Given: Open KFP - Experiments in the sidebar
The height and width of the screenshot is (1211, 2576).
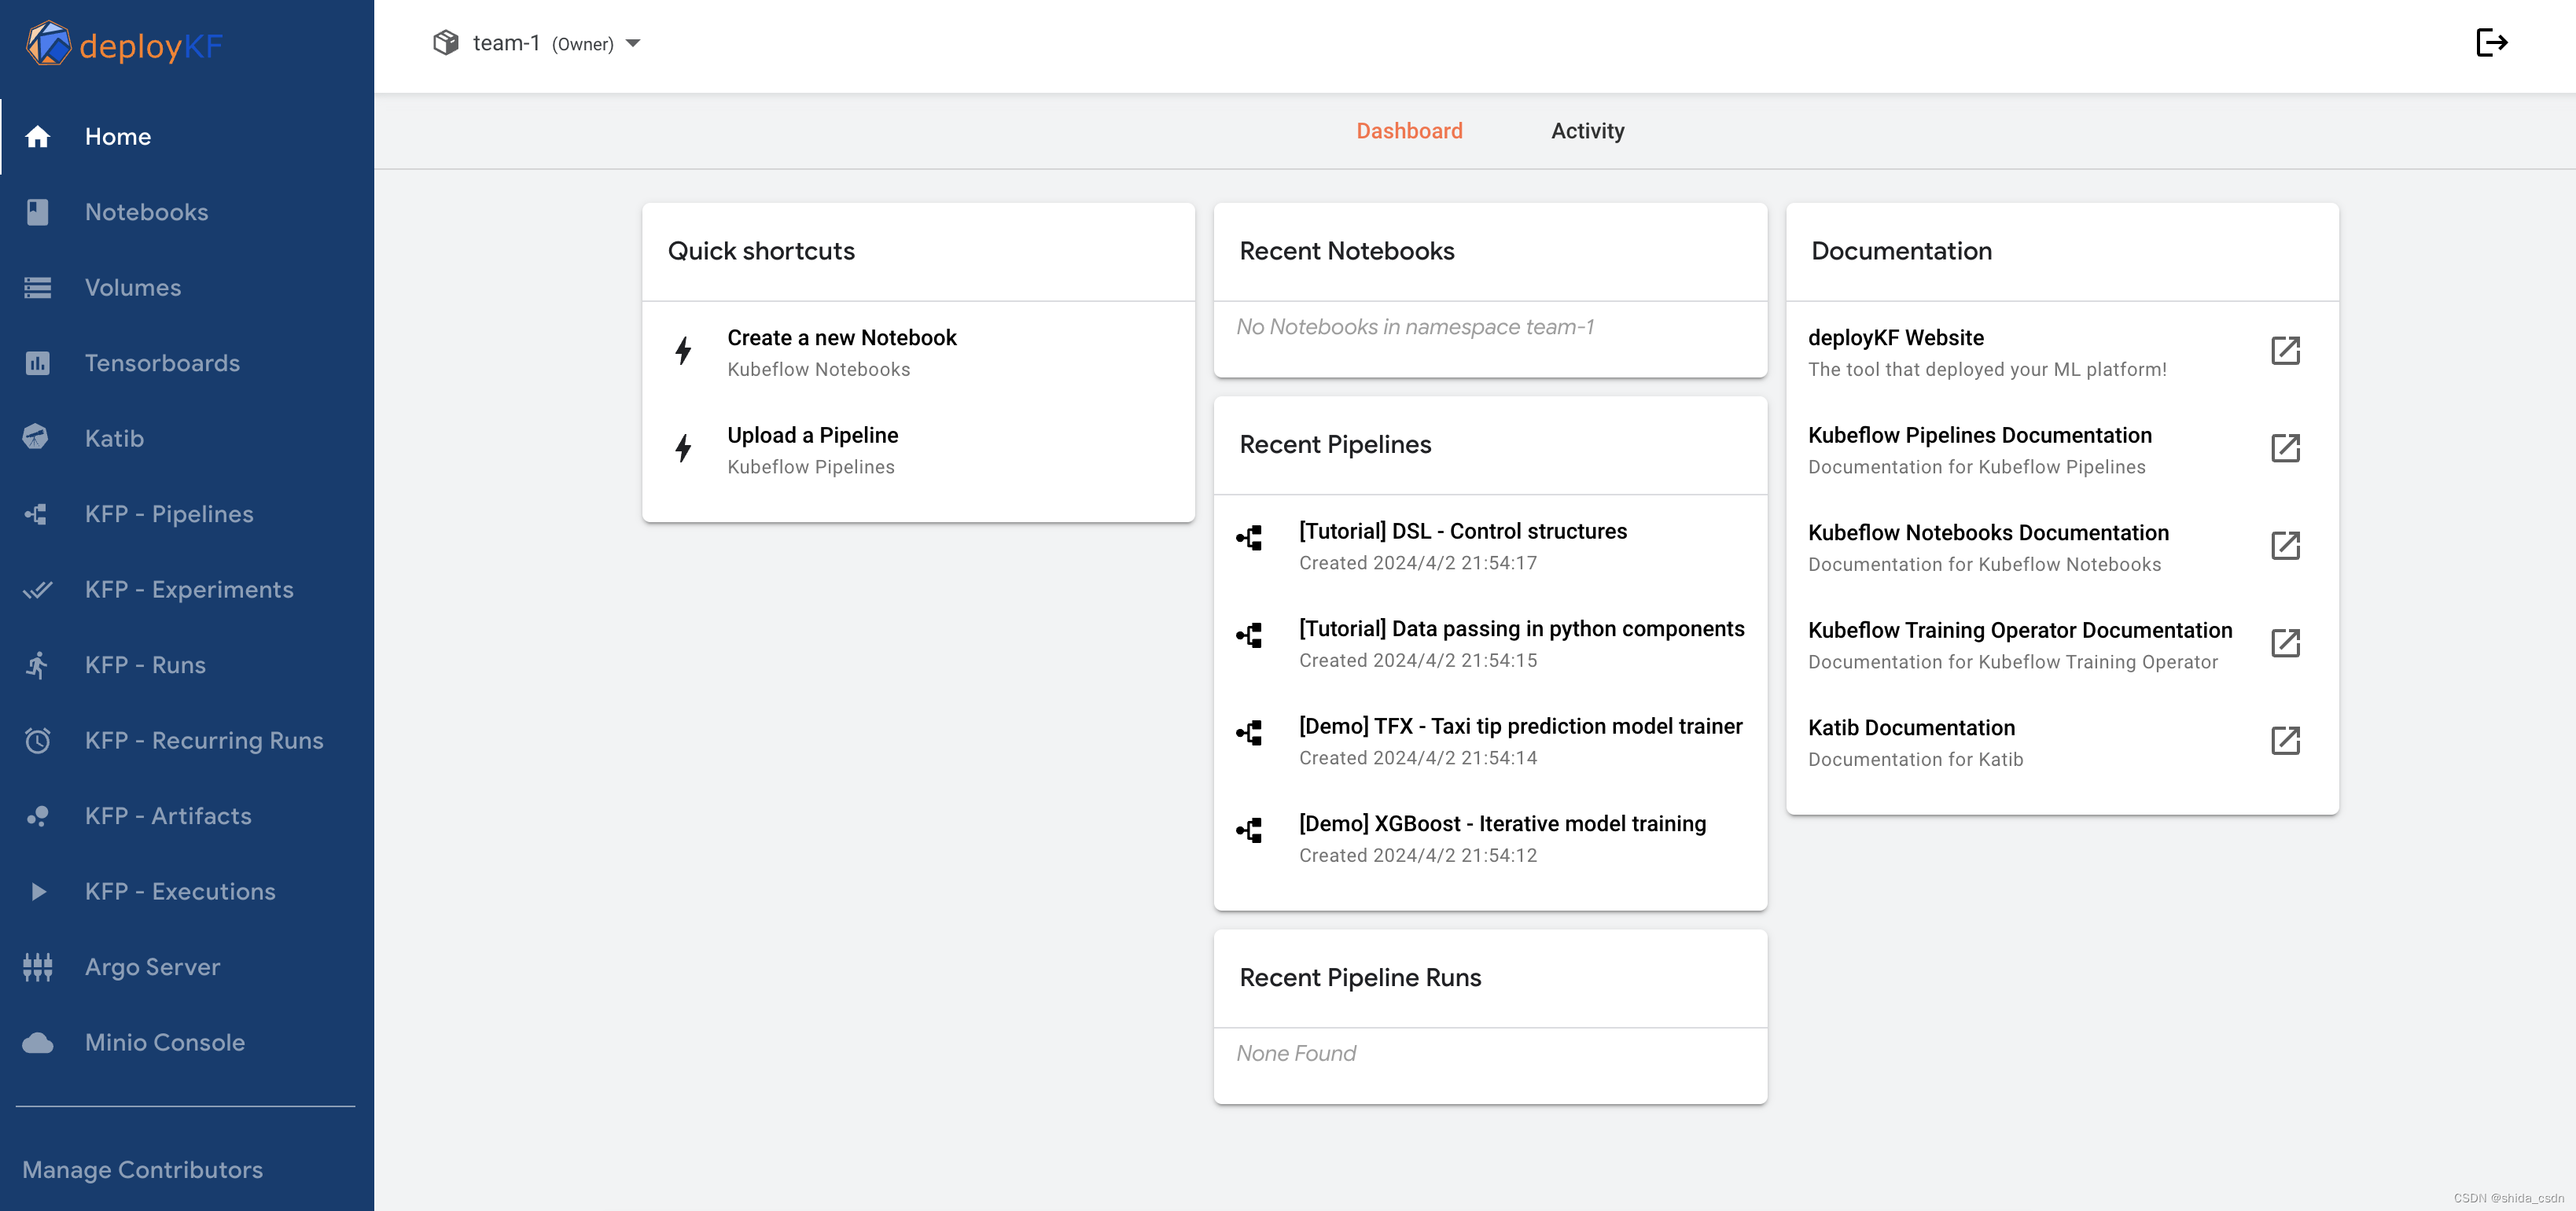Looking at the screenshot, I should click(187, 590).
